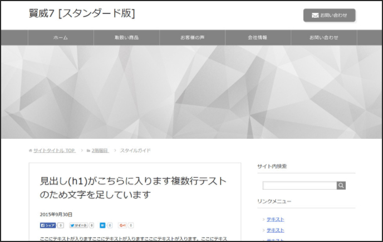This screenshot has height=242, width=383.
Task: Click the folder icon beside 2階層目
Action: [x=89, y=151]
